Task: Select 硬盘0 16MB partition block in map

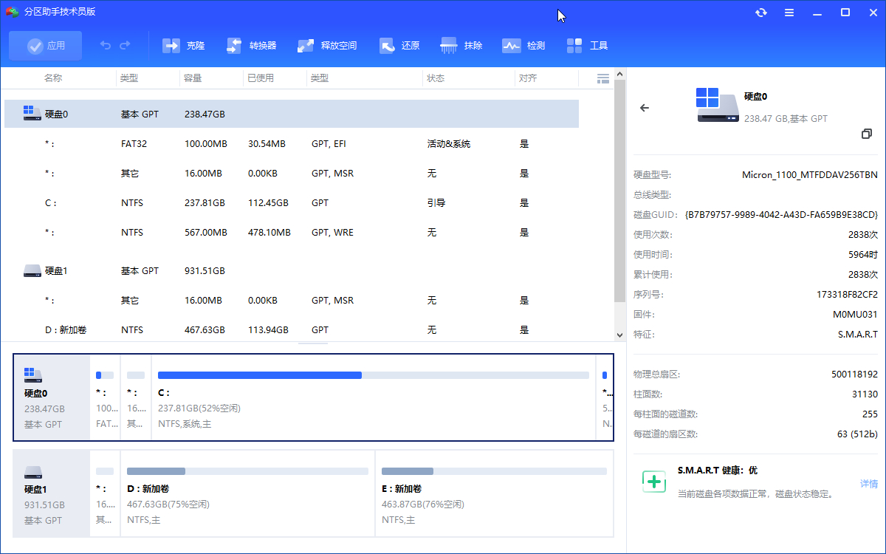Action: coord(136,397)
